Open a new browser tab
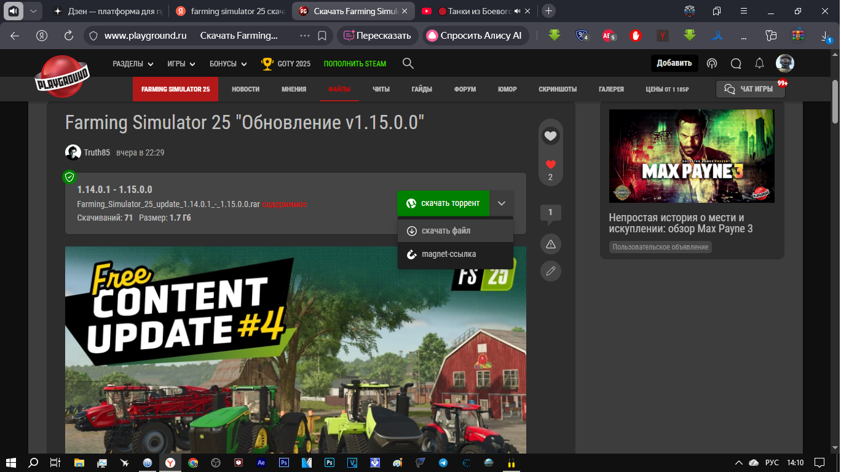 click(549, 11)
